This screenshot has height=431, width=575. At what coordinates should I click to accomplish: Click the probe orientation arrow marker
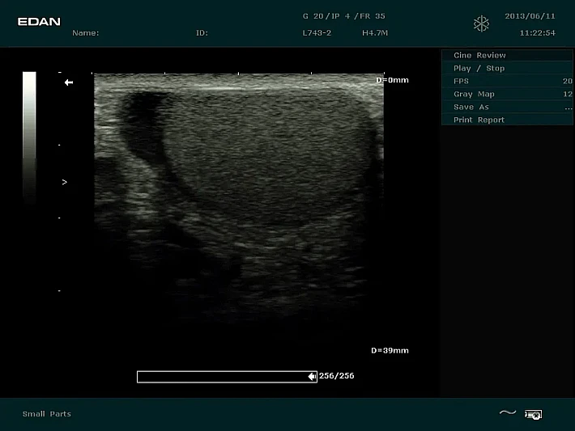(69, 82)
